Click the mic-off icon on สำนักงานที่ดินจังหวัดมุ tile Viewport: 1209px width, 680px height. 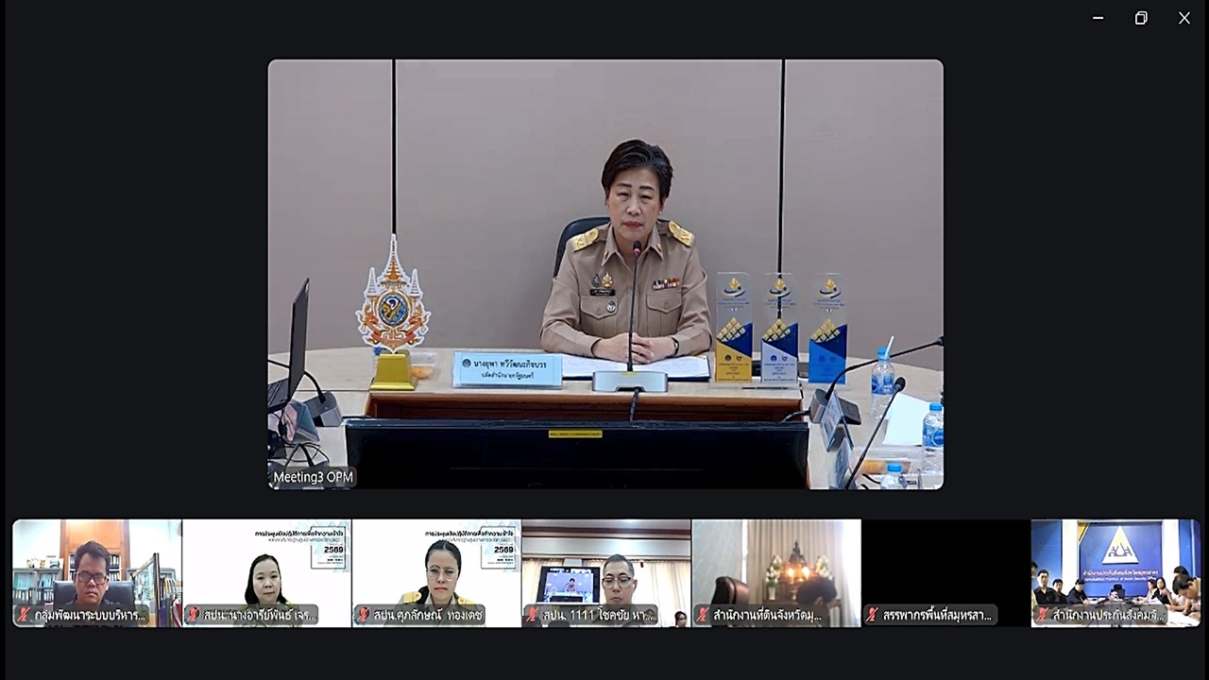pyautogui.click(x=701, y=614)
